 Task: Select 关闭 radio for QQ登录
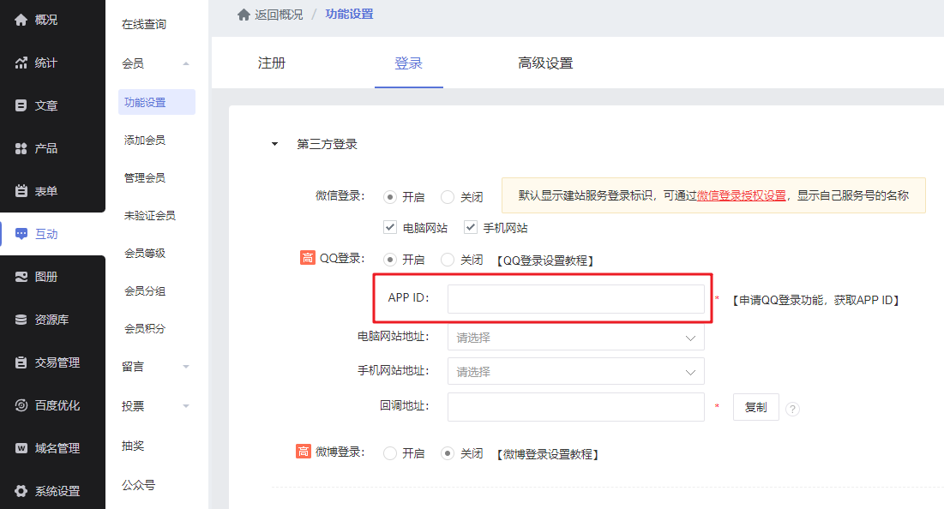tap(448, 260)
